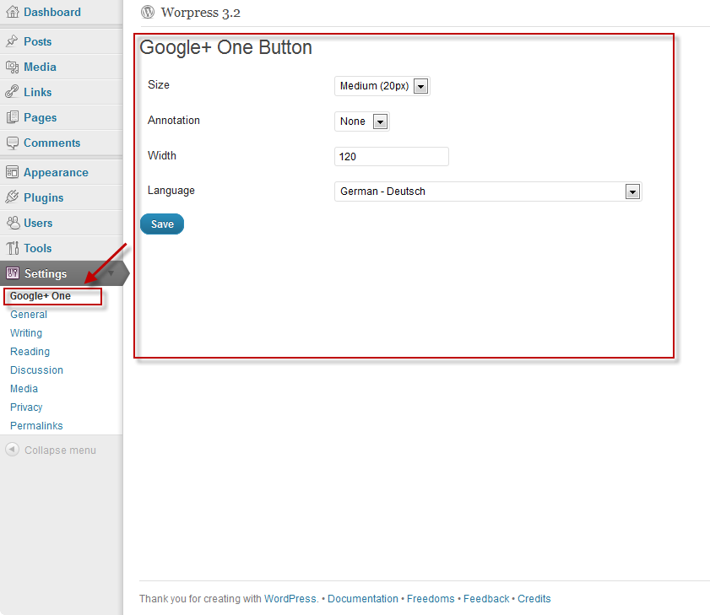The height and width of the screenshot is (615, 710).
Task: Open the Language dropdown
Action: click(x=488, y=192)
